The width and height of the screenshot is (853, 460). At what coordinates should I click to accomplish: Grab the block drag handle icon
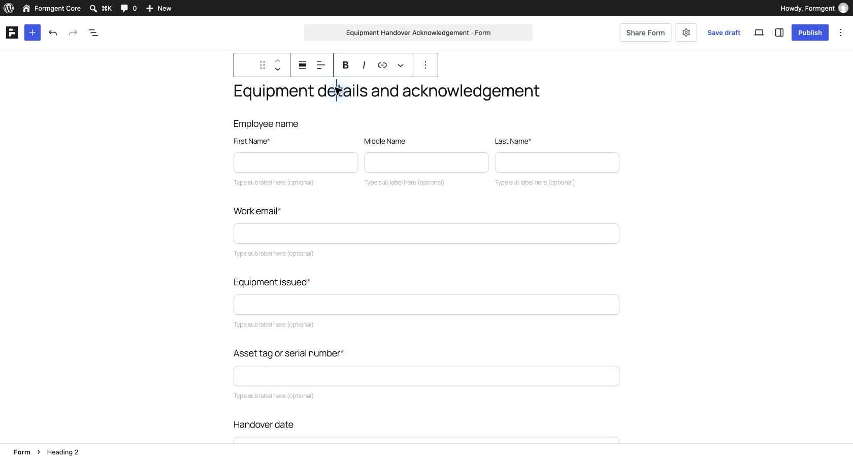(x=263, y=65)
